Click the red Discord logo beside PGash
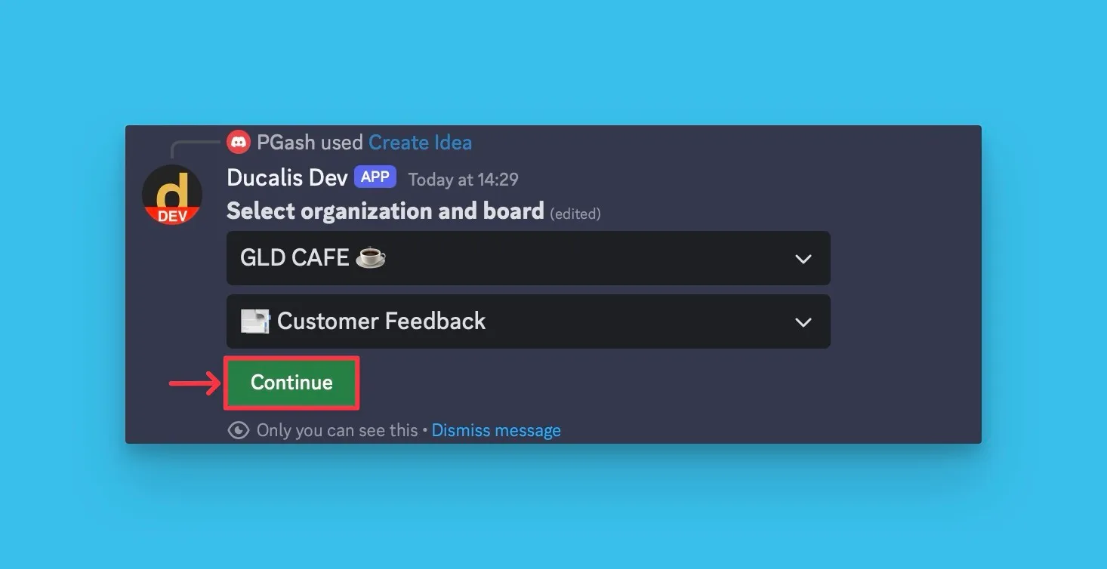The image size is (1107, 569). point(239,142)
